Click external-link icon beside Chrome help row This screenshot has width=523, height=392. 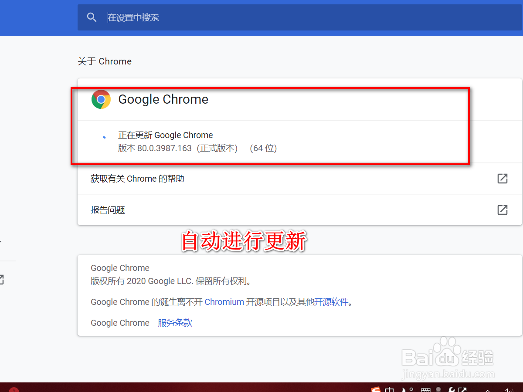coord(503,179)
